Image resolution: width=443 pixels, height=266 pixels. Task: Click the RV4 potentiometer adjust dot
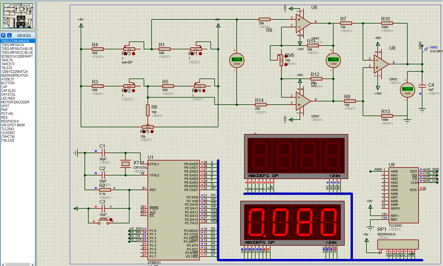tap(203, 91)
